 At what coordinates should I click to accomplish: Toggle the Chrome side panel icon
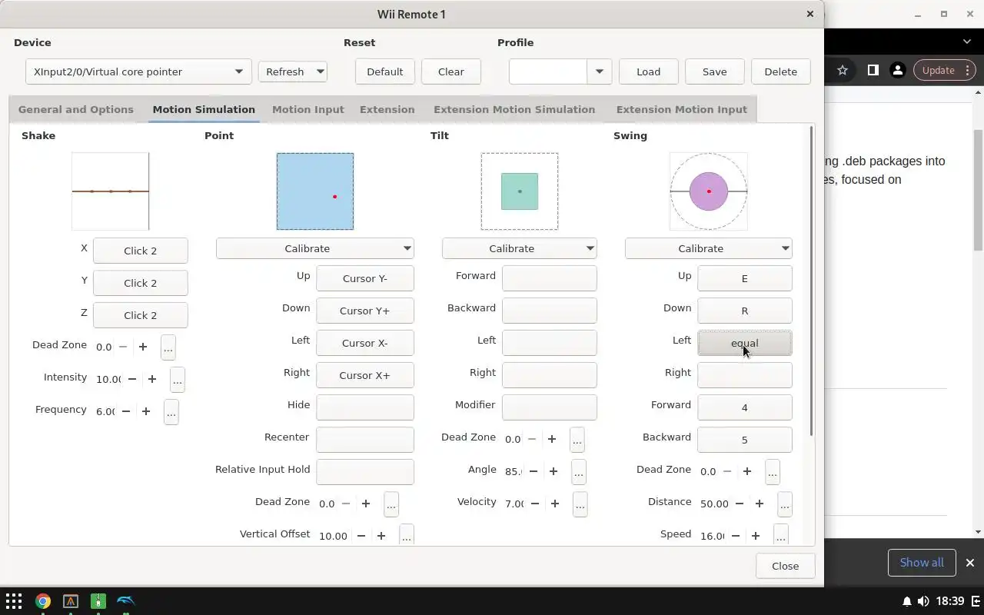click(x=873, y=70)
